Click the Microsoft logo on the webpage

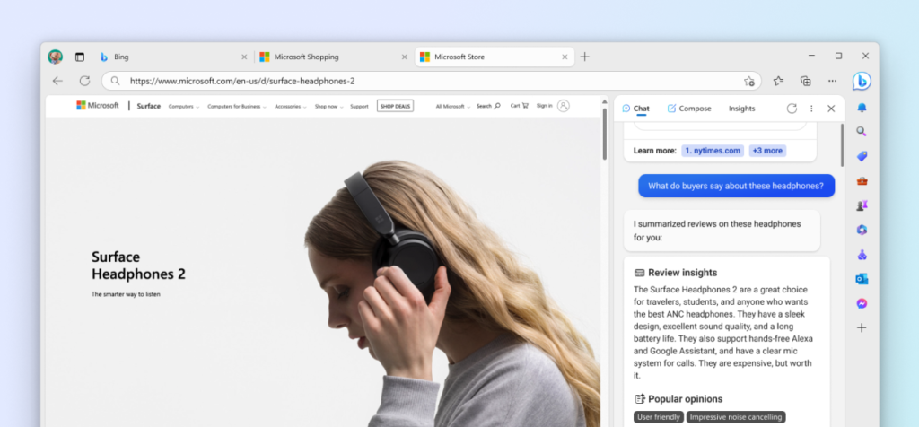[x=97, y=106]
